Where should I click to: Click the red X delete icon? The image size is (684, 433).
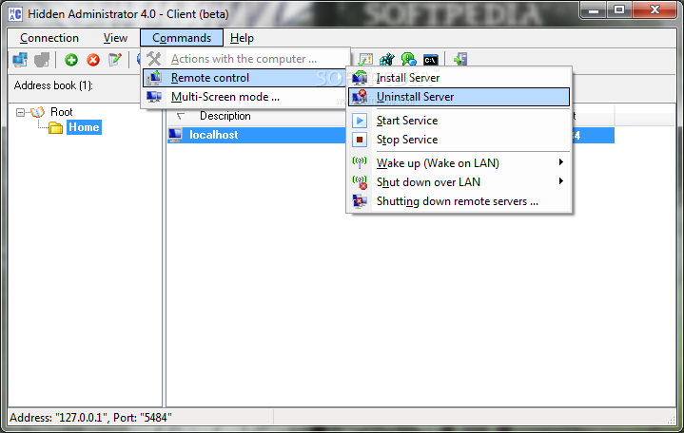(x=93, y=60)
